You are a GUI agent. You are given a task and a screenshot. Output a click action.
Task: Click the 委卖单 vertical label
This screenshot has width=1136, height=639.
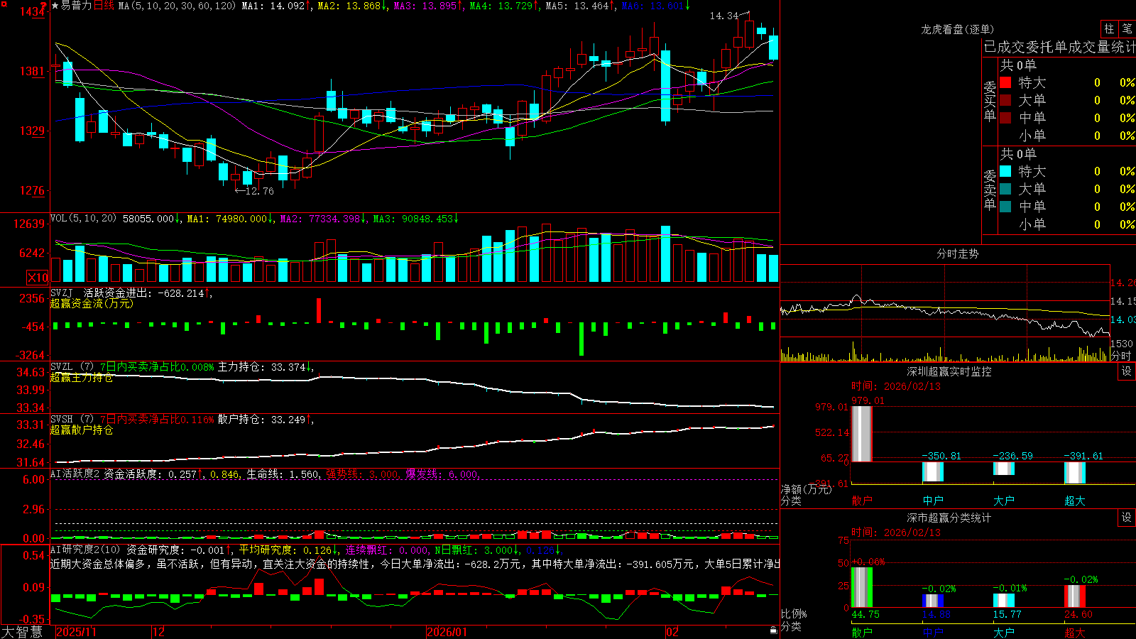[x=990, y=190]
